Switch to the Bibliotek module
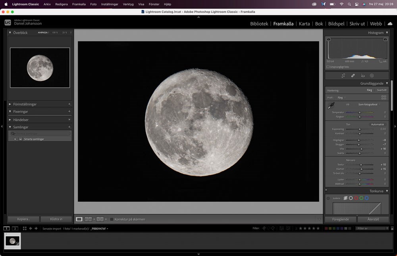The image size is (397, 256). [259, 24]
